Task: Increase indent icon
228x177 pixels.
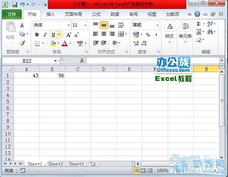Action: 104,43
